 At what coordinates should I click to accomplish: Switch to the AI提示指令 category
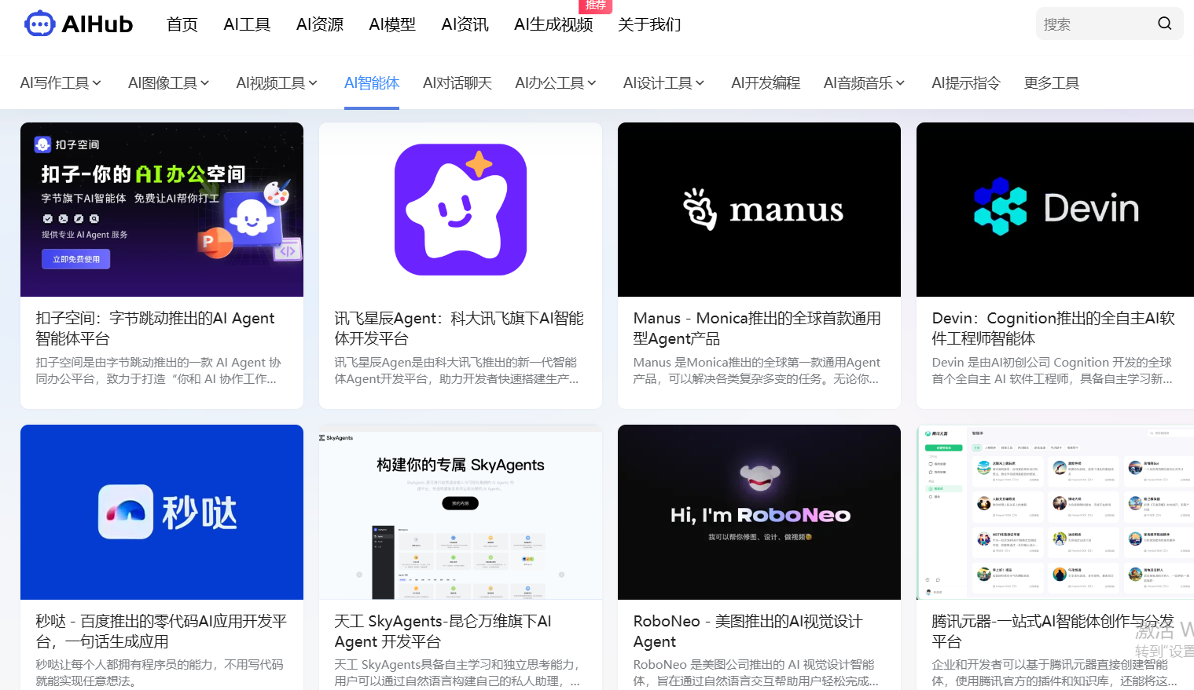coord(966,83)
